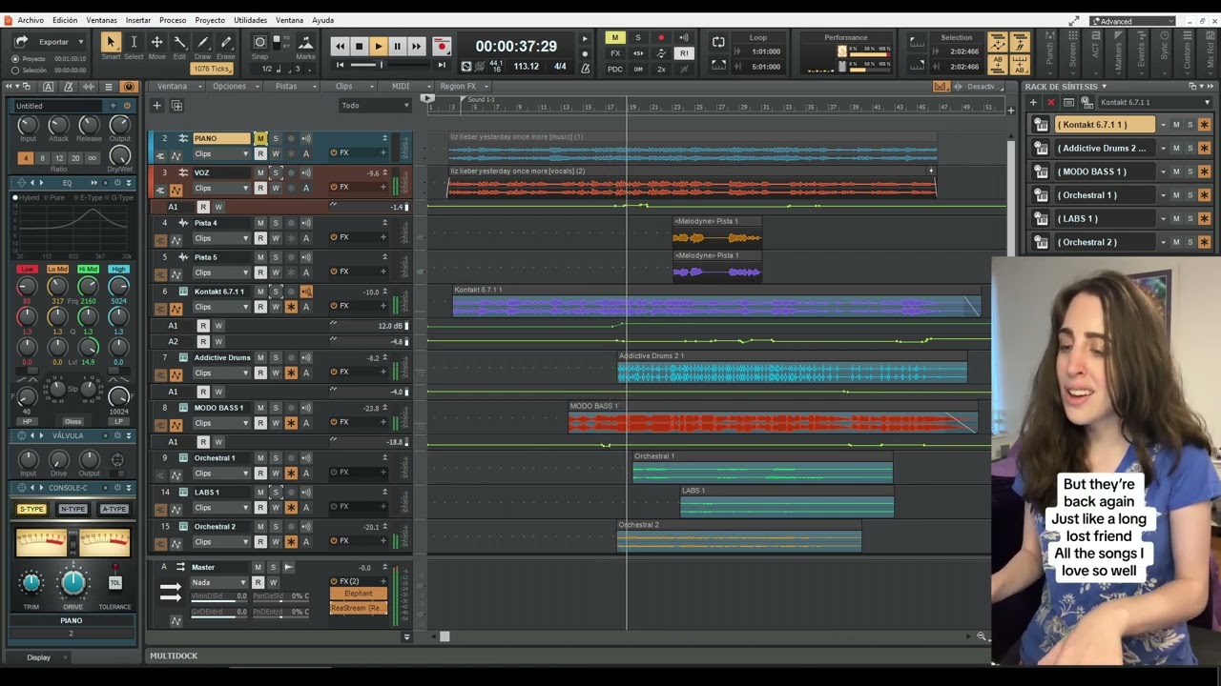1221x686 pixels.
Task: Click the Play button in transport
Action: 378,46
